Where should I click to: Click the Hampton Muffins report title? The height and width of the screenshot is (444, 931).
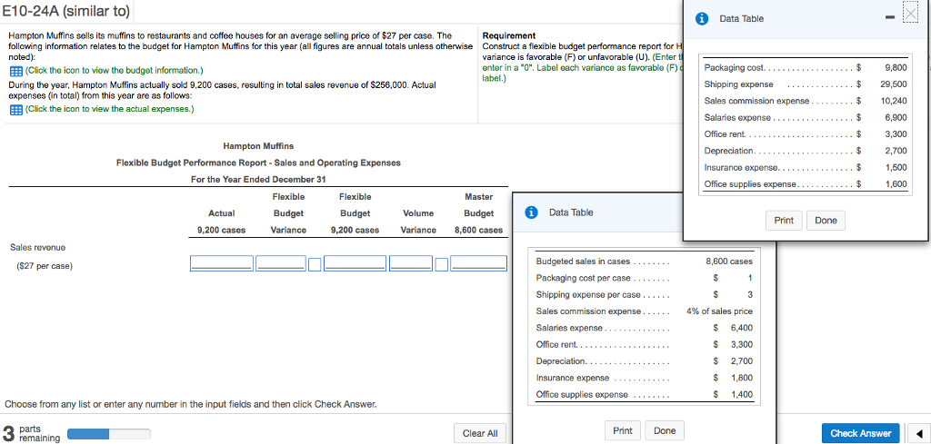(x=258, y=146)
